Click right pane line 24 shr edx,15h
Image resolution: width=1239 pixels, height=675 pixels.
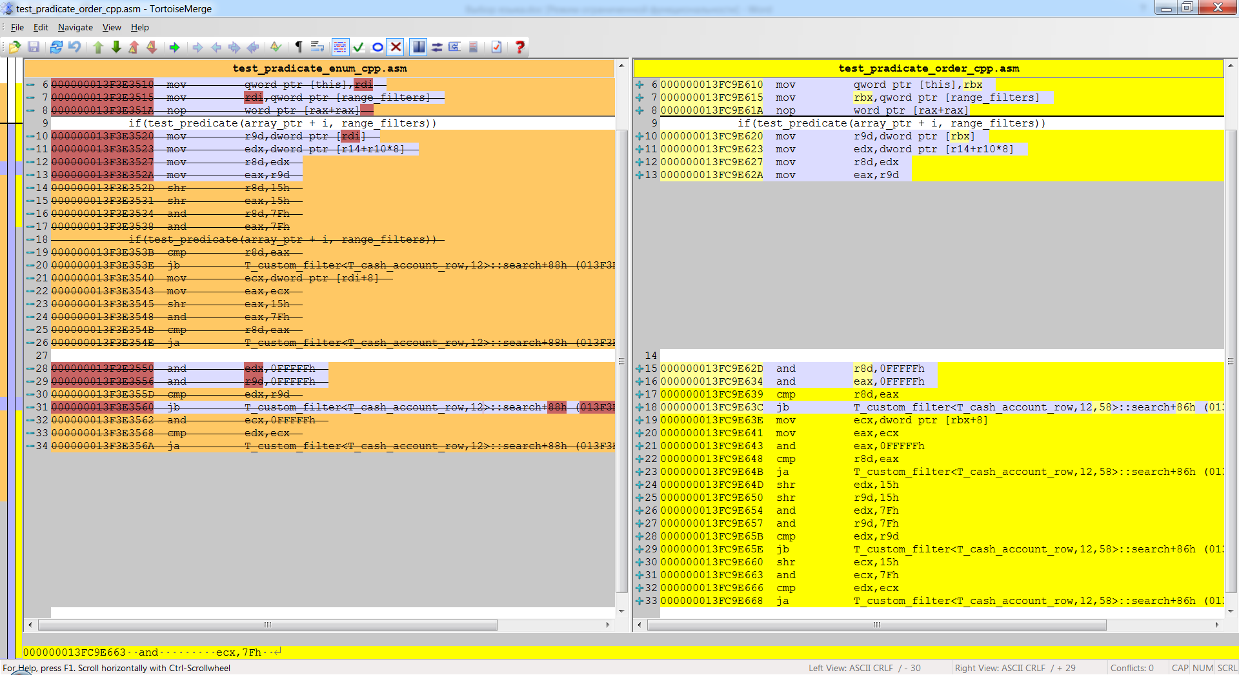click(780, 485)
